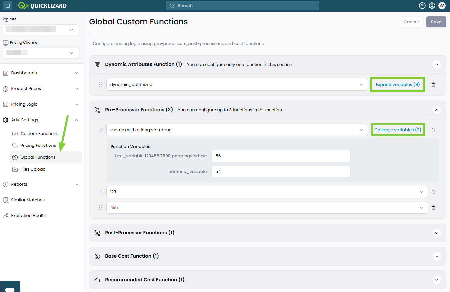Image resolution: width=450 pixels, height=292 pixels.
Task: Grab the drag handle of the 455 row
Action: (x=100, y=208)
